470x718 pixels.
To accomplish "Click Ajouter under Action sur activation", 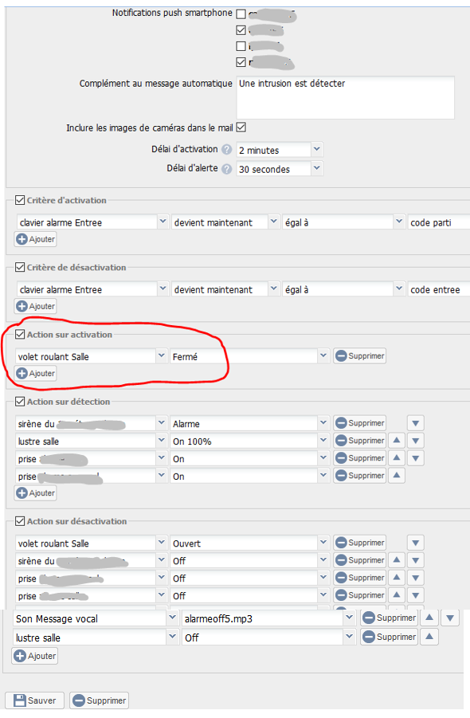I will [x=36, y=373].
